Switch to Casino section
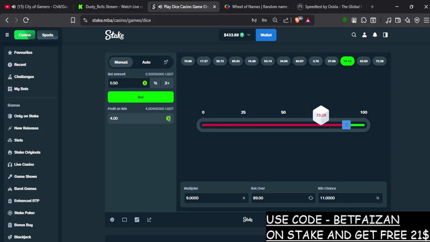The height and width of the screenshot is (242, 430). tap(25, 35)
